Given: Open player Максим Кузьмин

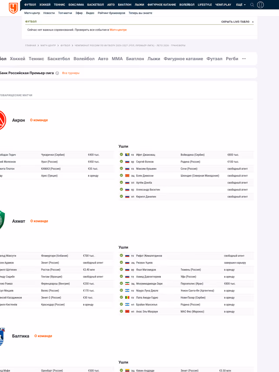Looking at the screenshot, I should tap(146, 169).
